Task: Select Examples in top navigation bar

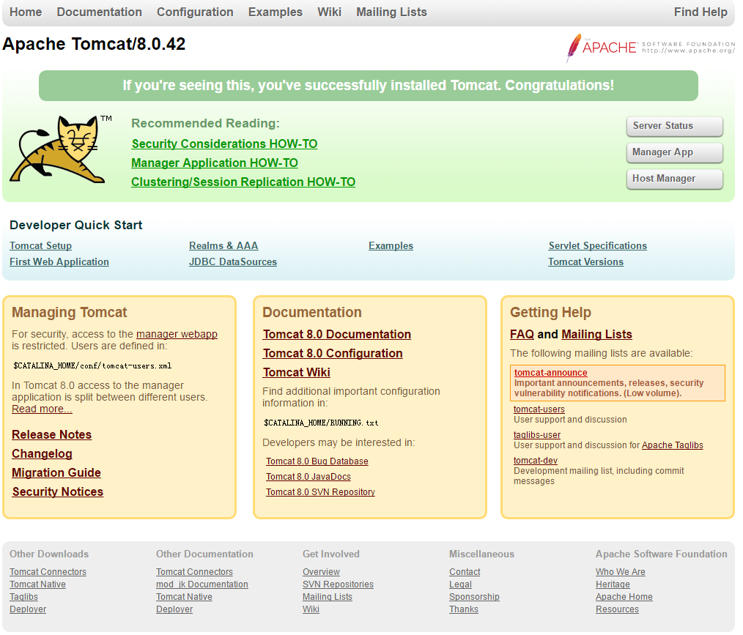Action: [x=276, y=12]
